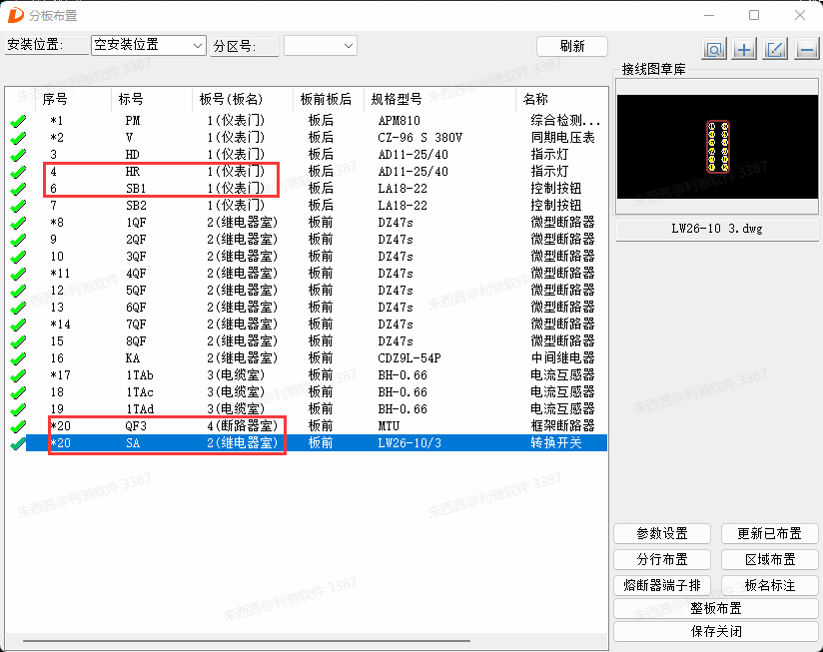Click the 保存关闭 button

[716, 632]
